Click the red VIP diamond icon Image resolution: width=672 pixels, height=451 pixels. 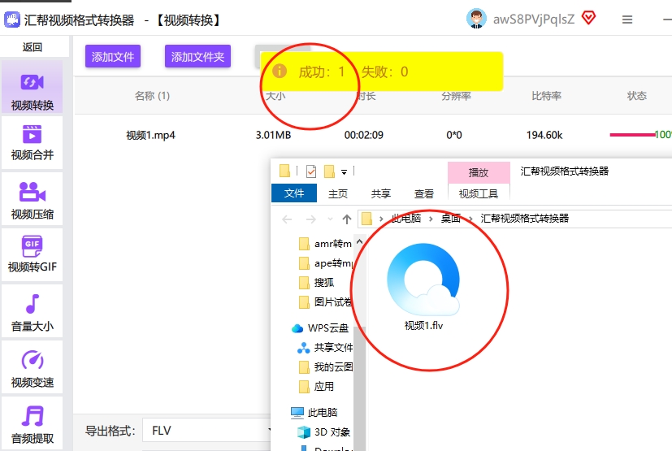[x=589, y=18]
